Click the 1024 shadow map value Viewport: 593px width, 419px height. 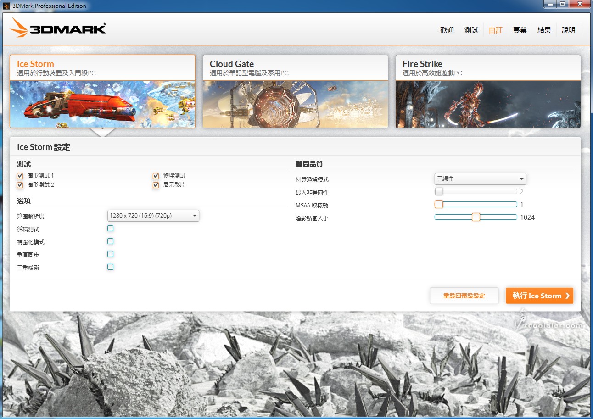[527, 218]
